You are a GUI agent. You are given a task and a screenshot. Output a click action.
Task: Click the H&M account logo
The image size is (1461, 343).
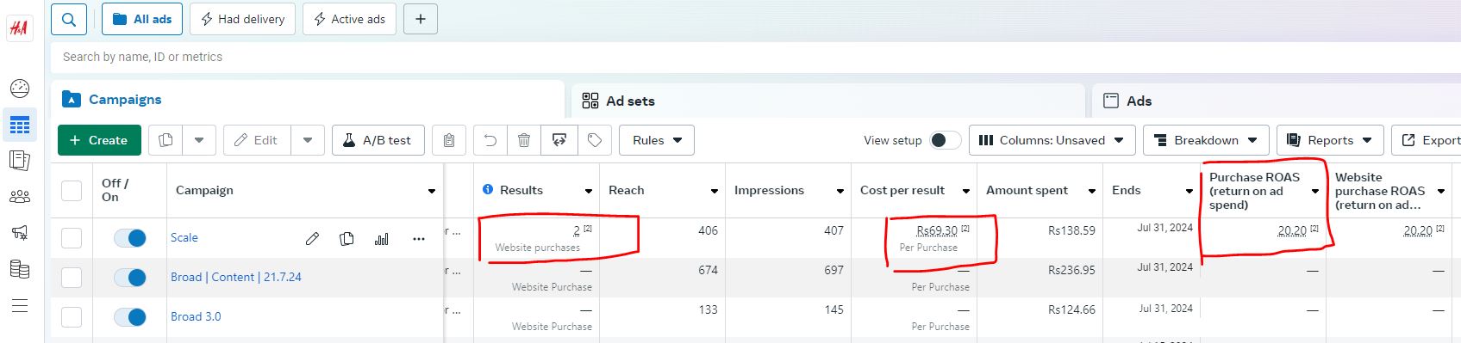pyautogui.click(x=19, y=28)
